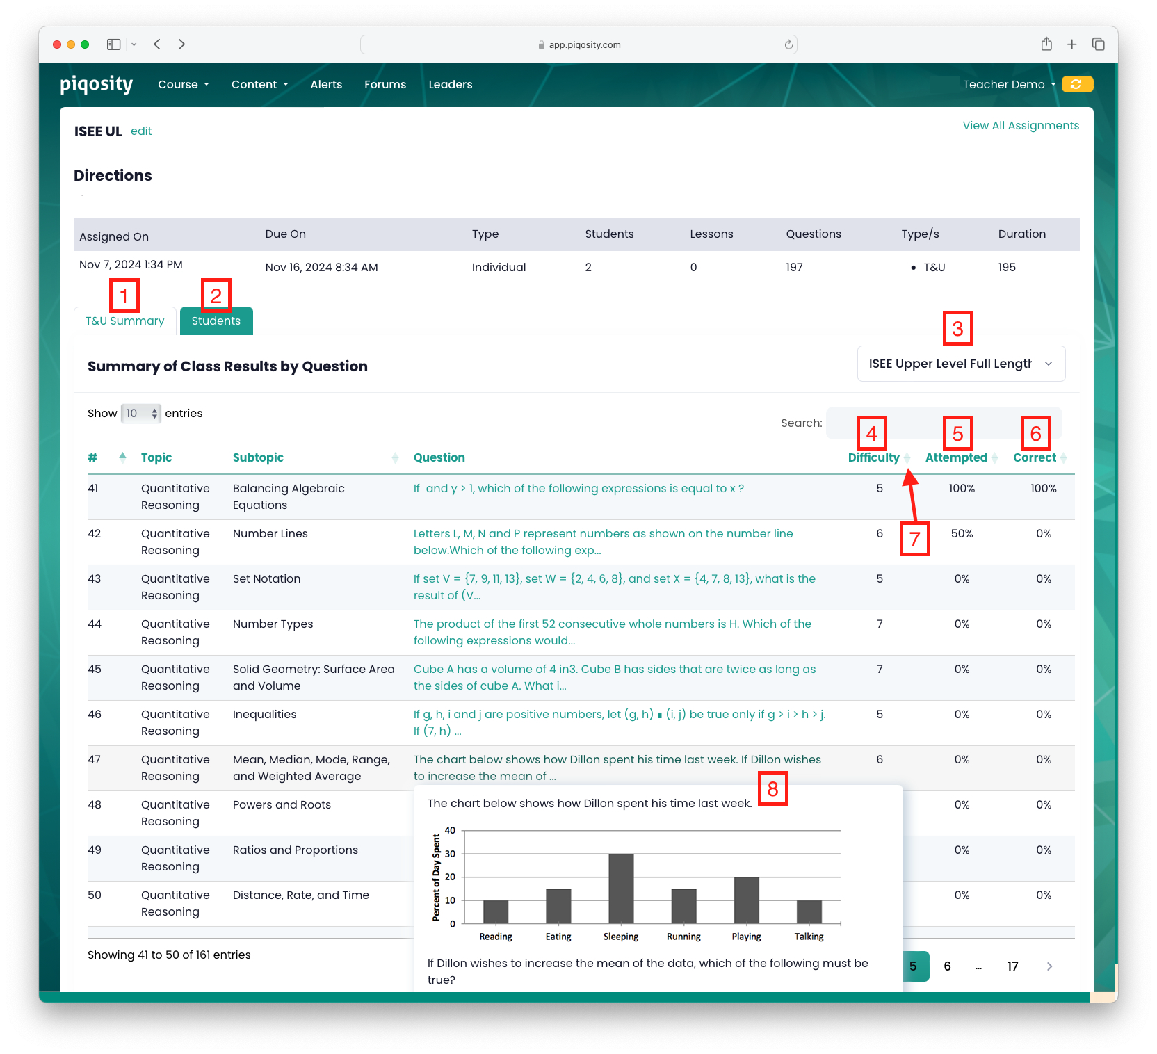Open question 45 about Cube A volume

pos(615,677)
